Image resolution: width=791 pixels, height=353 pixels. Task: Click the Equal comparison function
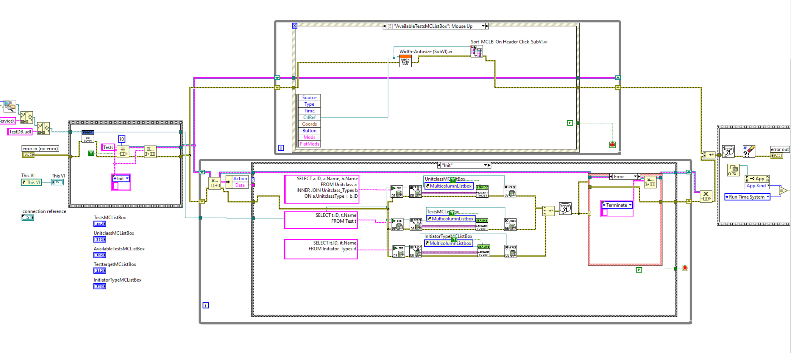tap(783, 191)
